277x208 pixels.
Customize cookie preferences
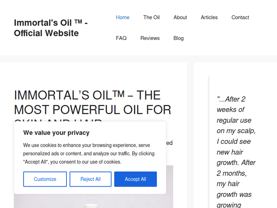point(45,179)
